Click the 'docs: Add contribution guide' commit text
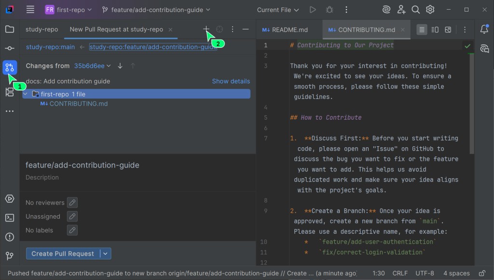 point(68,81)
